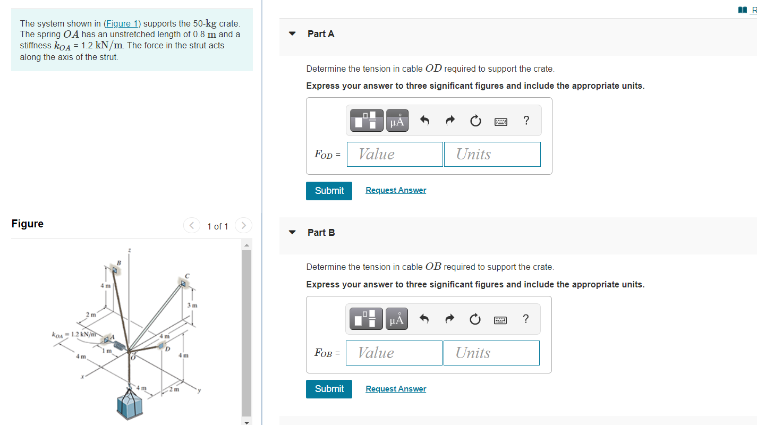
Task: Collapse the Part B section
Action: click(292, 232)
